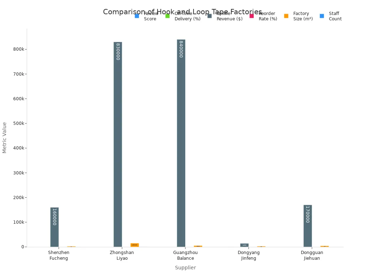The image size is (365, 274).
Task: Click the Metric Value y-axis title
Action: pyautogui.click(x=5, y=137)
